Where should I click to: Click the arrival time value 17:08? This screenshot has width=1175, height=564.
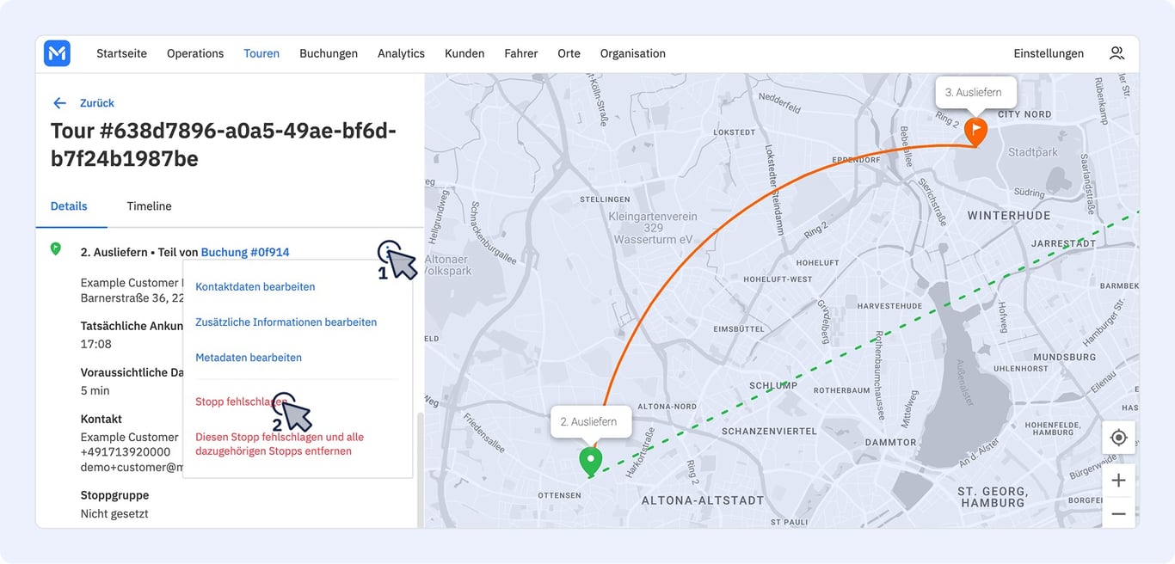(x=96, y=344)
